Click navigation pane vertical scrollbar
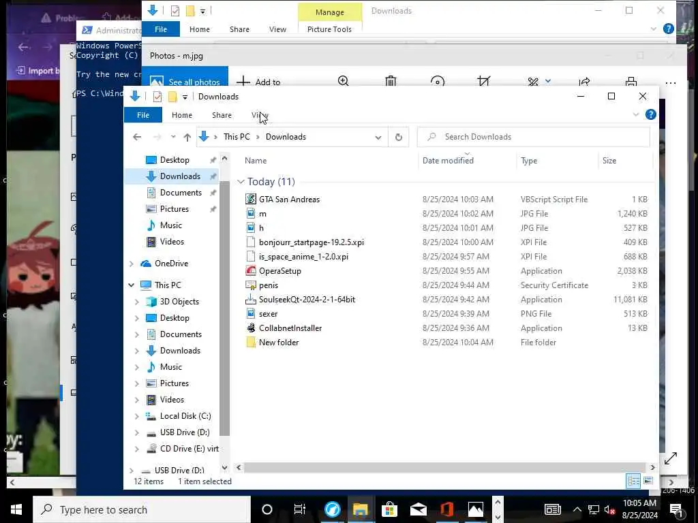This screenshot has width=698, height=523. (225, 308)
